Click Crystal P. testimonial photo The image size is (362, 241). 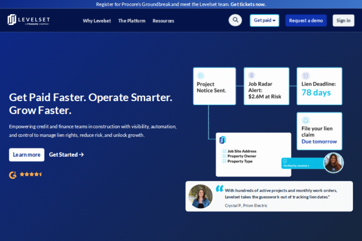pos(200,196)
